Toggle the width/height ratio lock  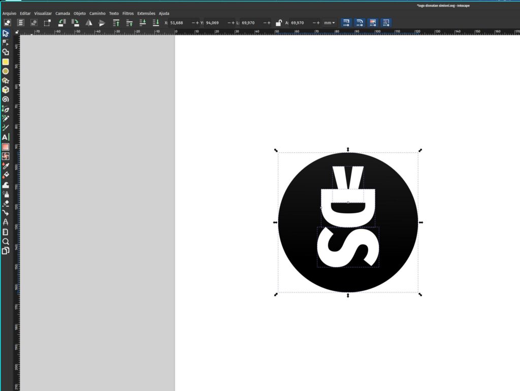tap(279, 22)
